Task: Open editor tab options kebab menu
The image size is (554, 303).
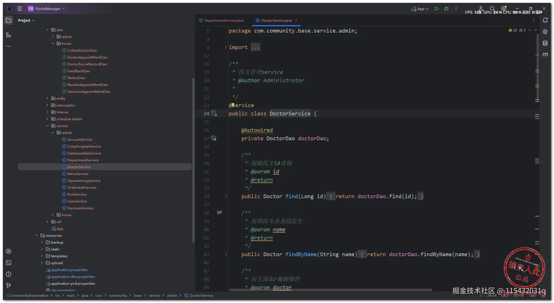Action: point(534,20)
